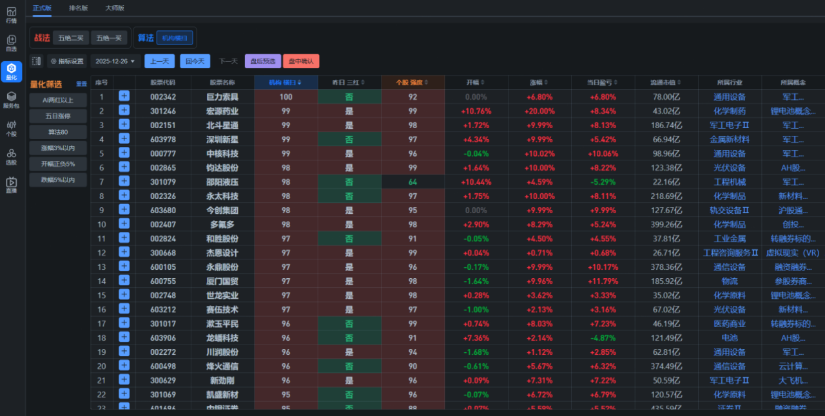825x416 pixels.
Task: Switch to 排名版 tab
Action: coord(78,8)
